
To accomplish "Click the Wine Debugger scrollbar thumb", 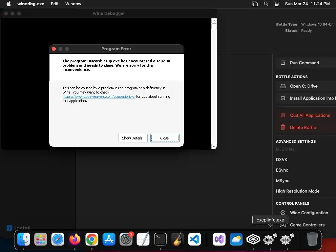I will tap(214, 26).
